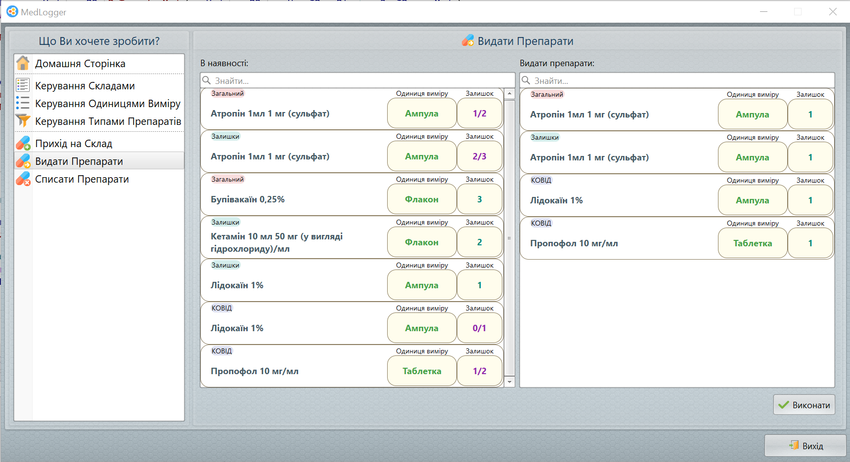Click the magnifier icon in В наявності search
The width and height of the screenshot is (850, 462).
click(x=207, y=80)
